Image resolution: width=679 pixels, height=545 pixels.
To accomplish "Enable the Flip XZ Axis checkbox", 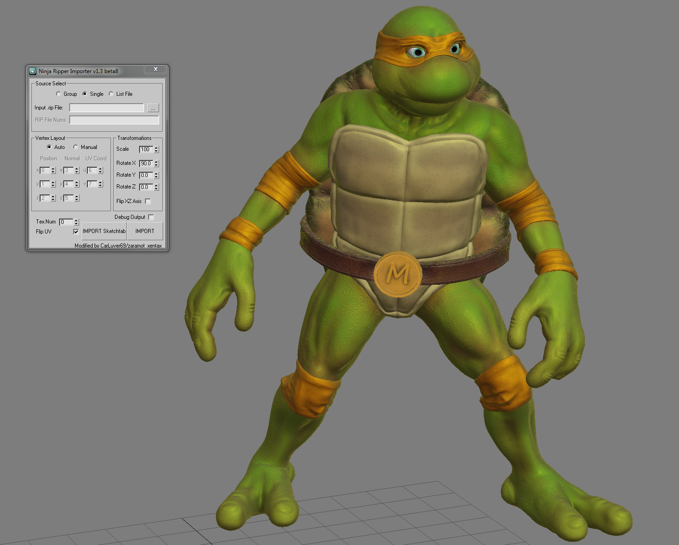I will click(x=148, y=201).
